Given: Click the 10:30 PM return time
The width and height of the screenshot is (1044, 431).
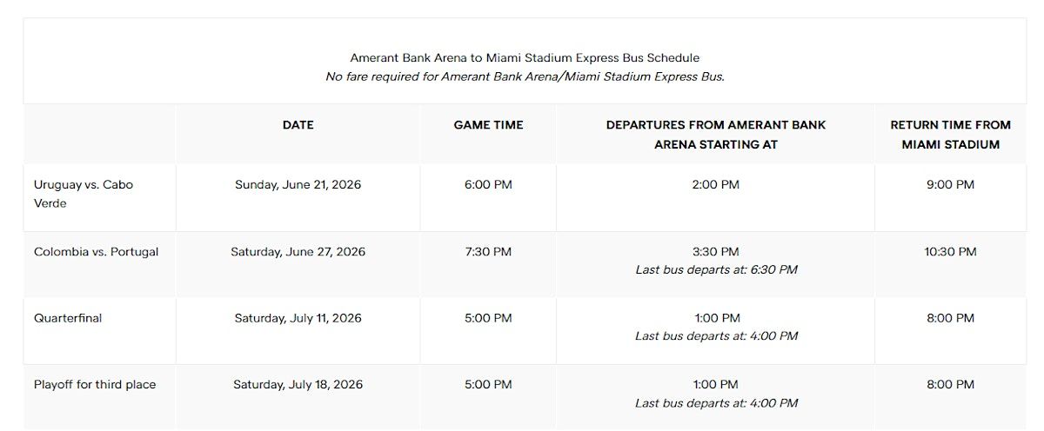Looking at the screenshot, I should pyautogui.click(x=951, y=252).
